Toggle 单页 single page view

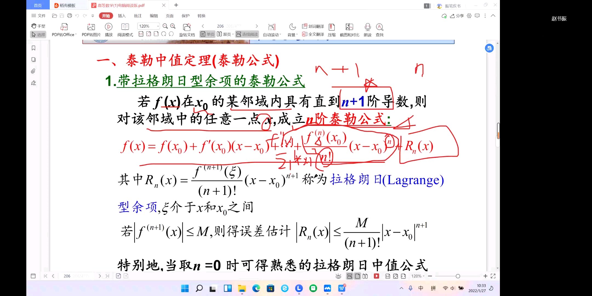207,34
